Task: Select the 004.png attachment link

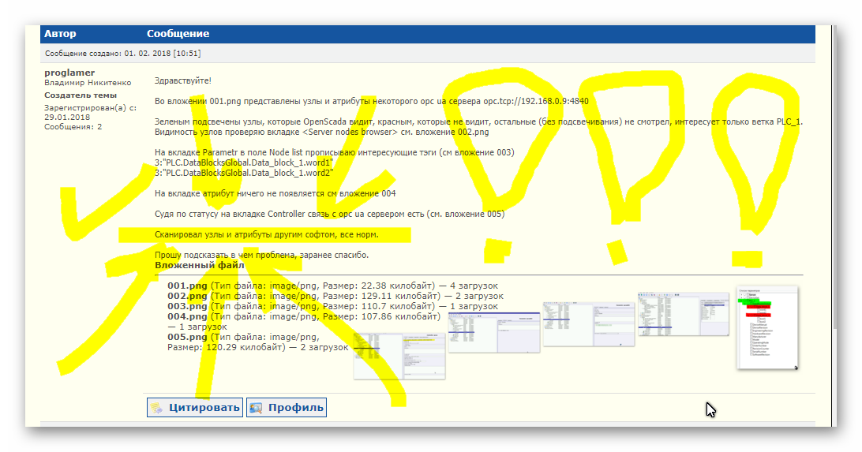Action: [186, 316]
